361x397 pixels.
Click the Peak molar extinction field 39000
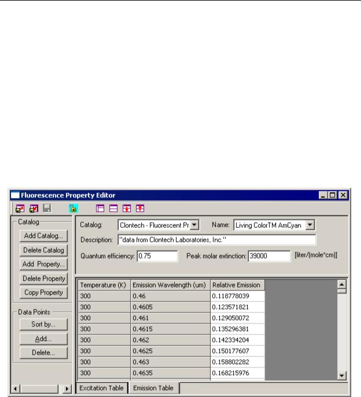[269, 256]
